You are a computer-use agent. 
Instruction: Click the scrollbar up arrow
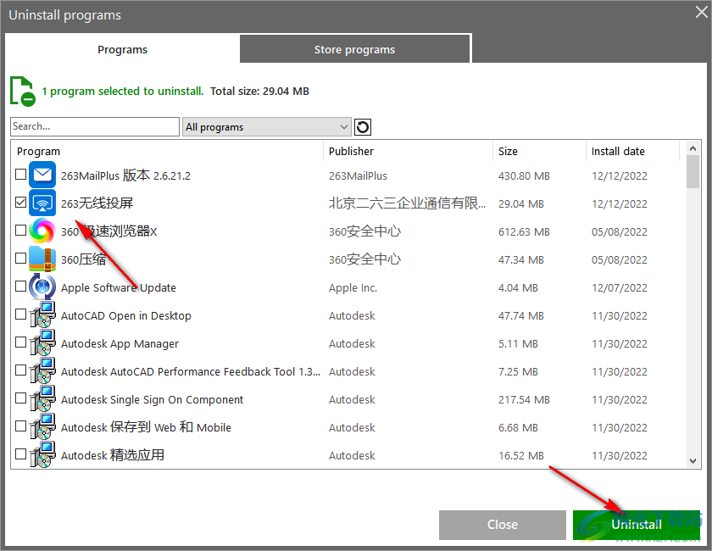[693, 148]
